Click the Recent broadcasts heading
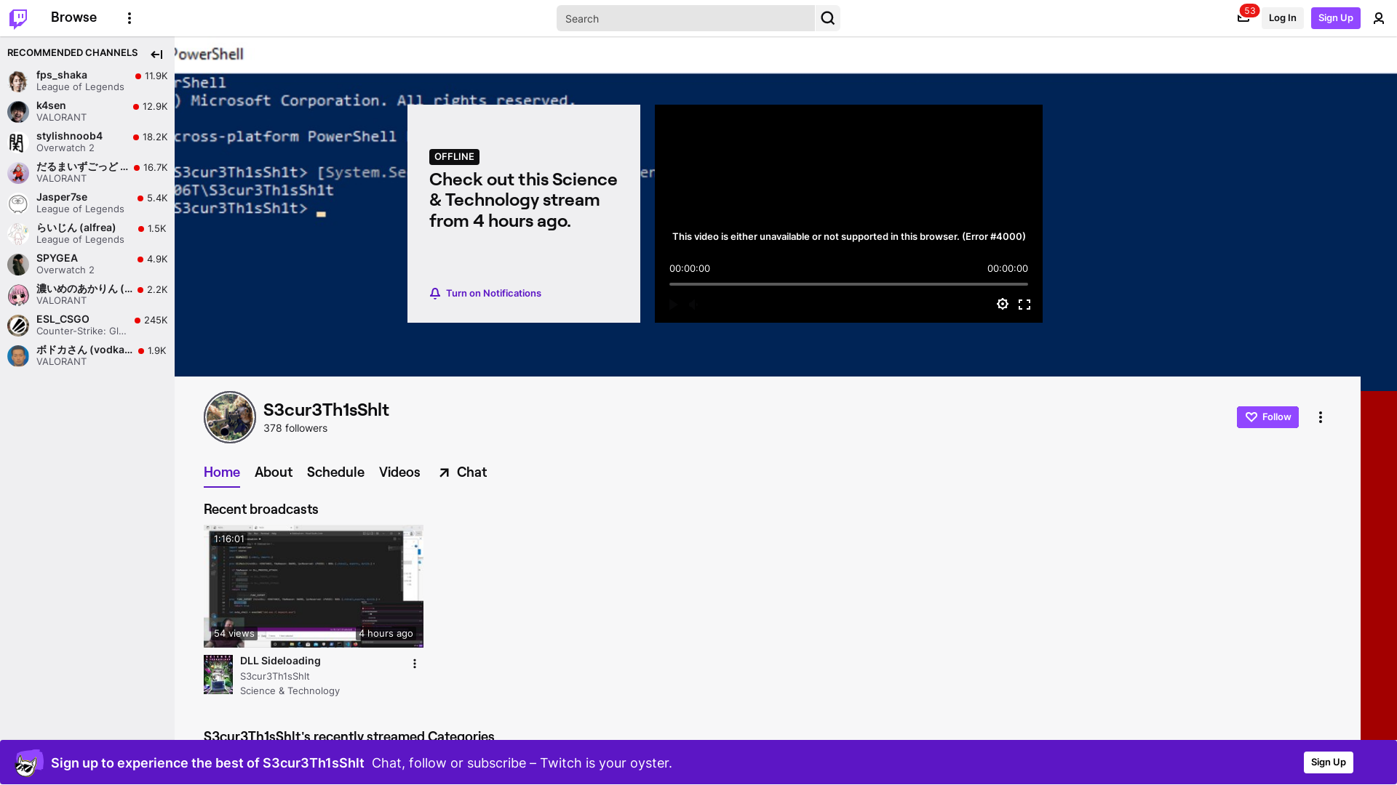This screenshot has width=1397, height=785. pos(261,510)
